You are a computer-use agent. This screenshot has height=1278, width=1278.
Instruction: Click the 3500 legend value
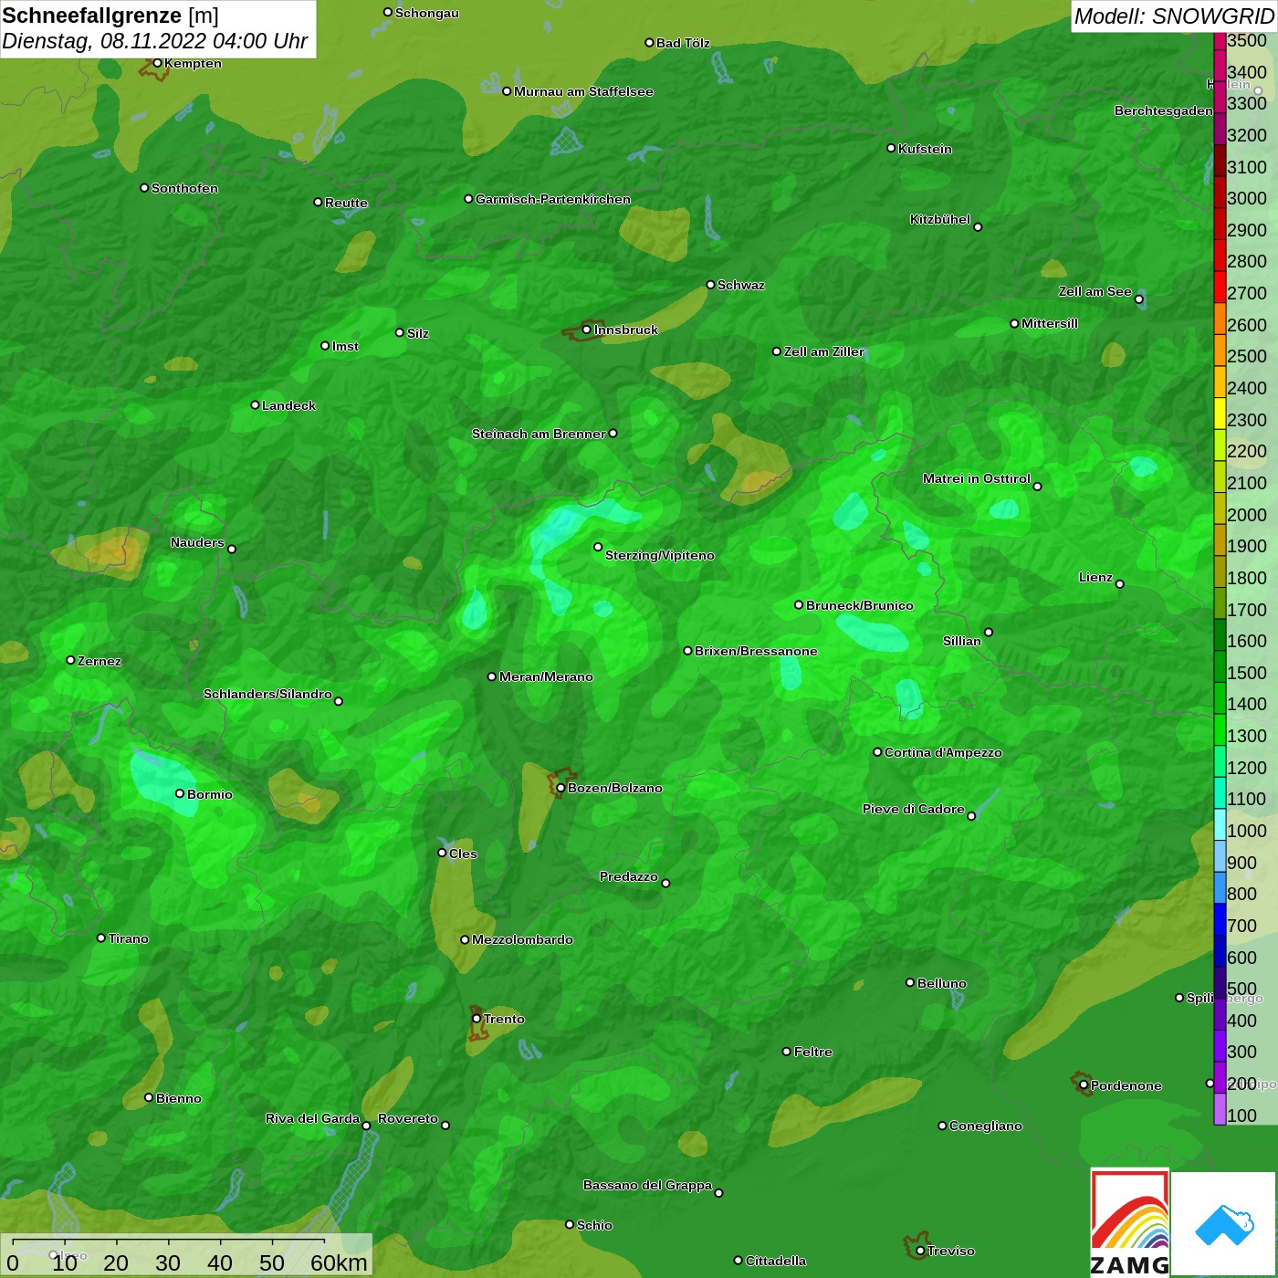point(1247,40)
